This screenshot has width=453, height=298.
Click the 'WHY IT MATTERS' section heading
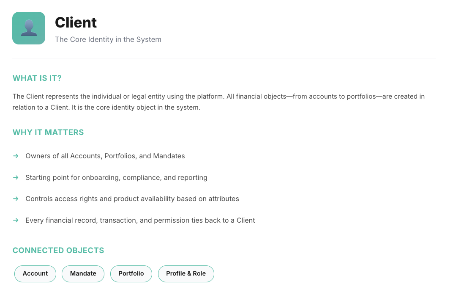click(48, 132)
